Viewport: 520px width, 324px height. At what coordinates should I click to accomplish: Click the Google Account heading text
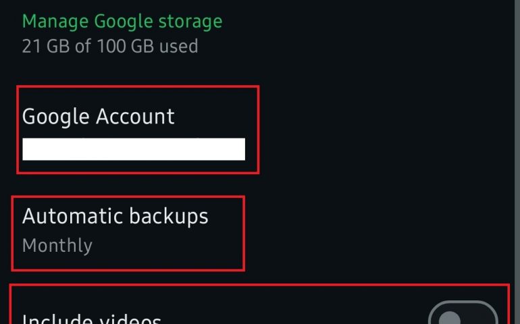[x=99, y=116]
